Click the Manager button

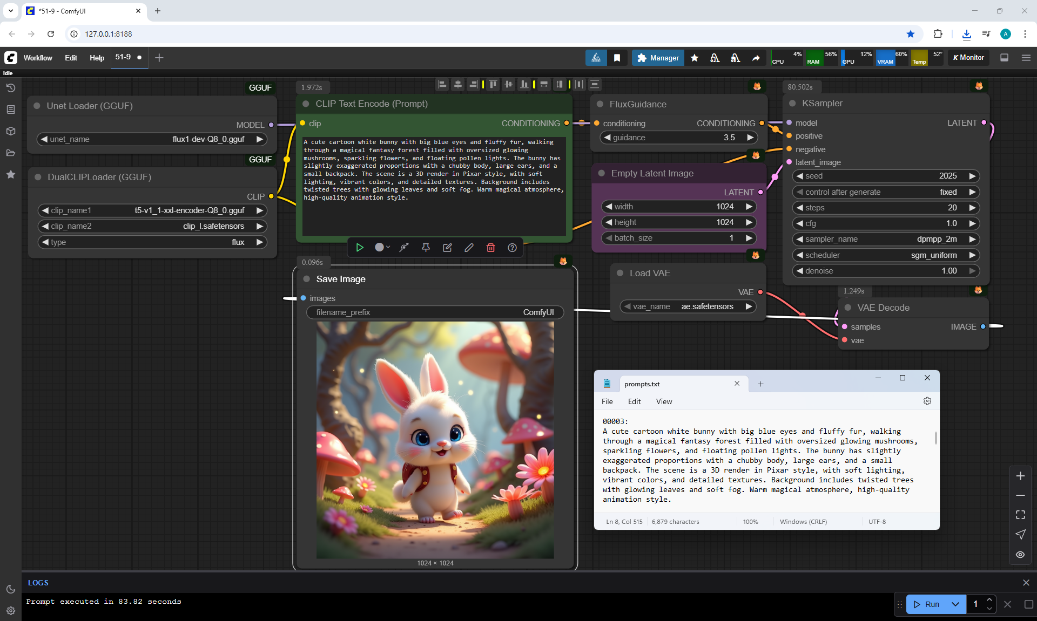658,58
